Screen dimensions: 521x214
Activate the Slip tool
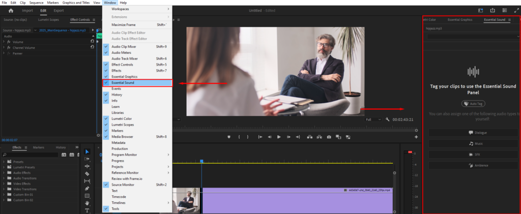[x=87, y=181]
